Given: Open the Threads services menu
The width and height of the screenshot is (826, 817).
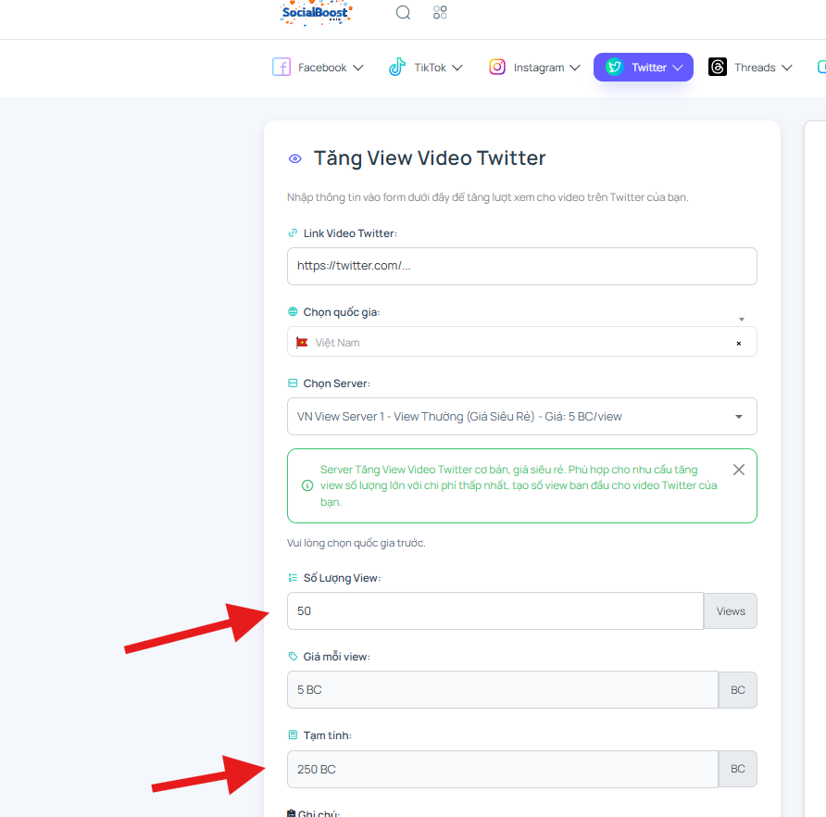Looking at the screenshot, I should click(x=751, y=67).
